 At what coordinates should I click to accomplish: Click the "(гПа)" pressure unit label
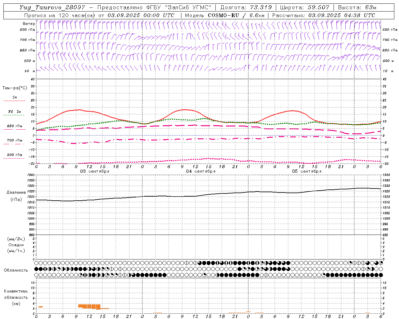tap(16, 199)
